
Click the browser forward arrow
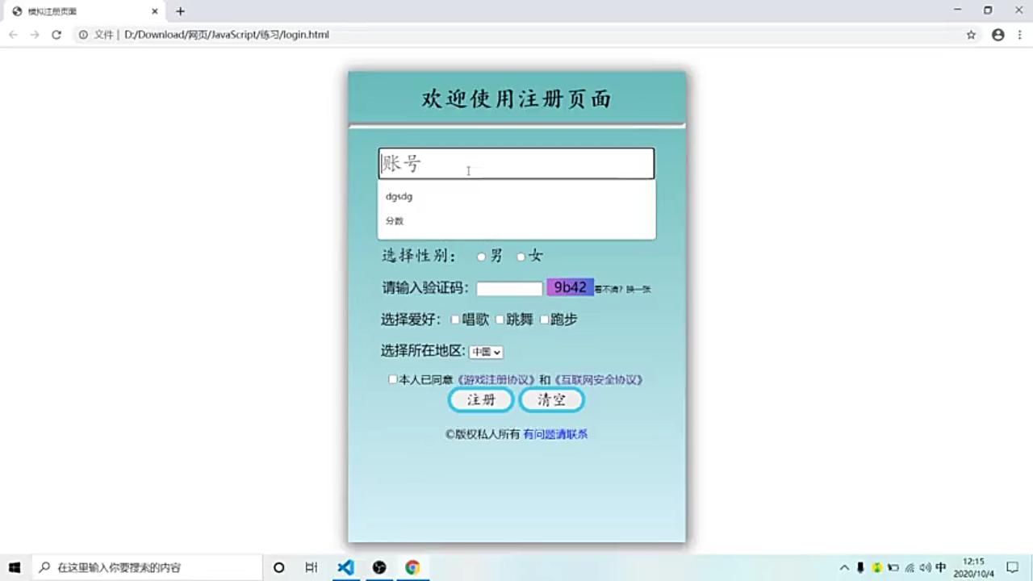35,35
